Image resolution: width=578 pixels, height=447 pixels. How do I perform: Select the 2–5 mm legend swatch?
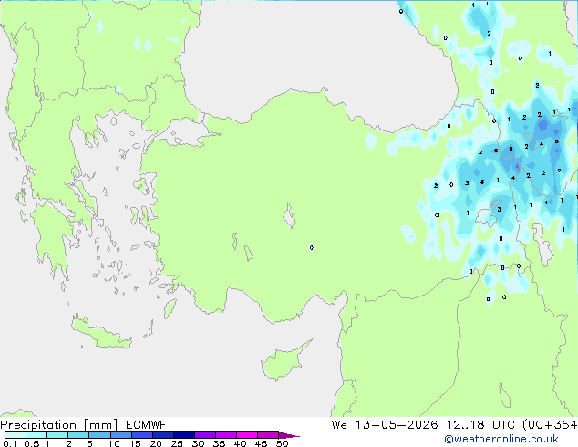pos(78,435)
